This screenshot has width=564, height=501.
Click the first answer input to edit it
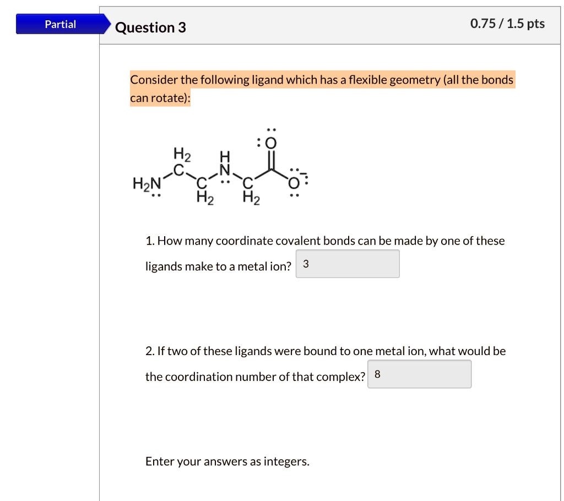point(348,264)
